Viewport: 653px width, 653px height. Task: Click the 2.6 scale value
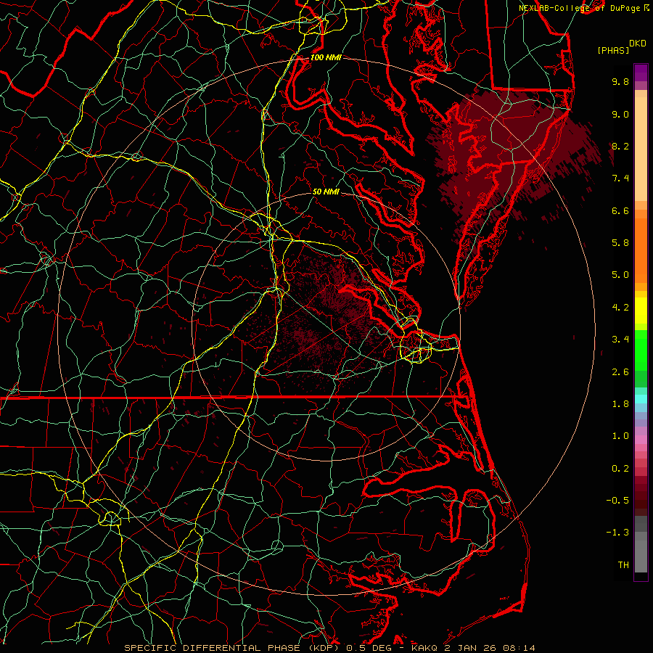tap(620, 372)
